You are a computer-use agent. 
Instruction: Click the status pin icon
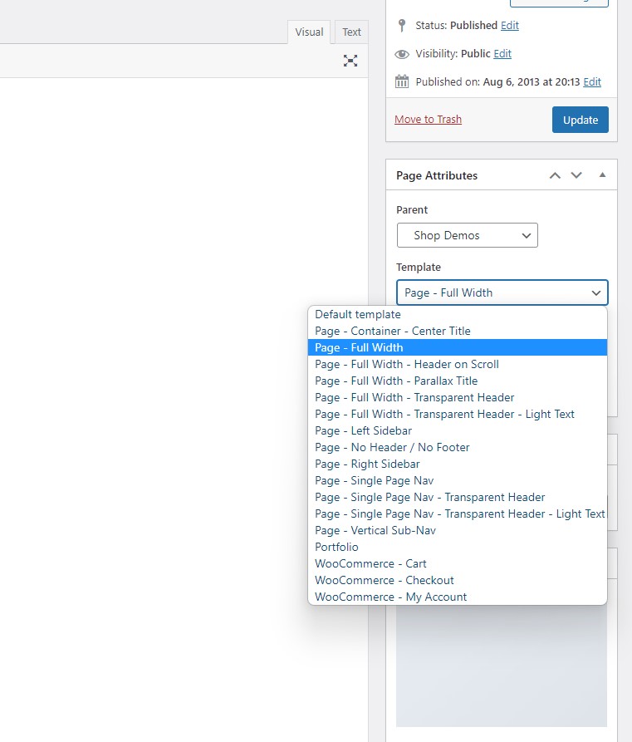coord(402,25)
